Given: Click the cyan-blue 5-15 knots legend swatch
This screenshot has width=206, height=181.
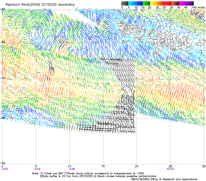Looking at the screenshot, I should (x=136, y=3).
